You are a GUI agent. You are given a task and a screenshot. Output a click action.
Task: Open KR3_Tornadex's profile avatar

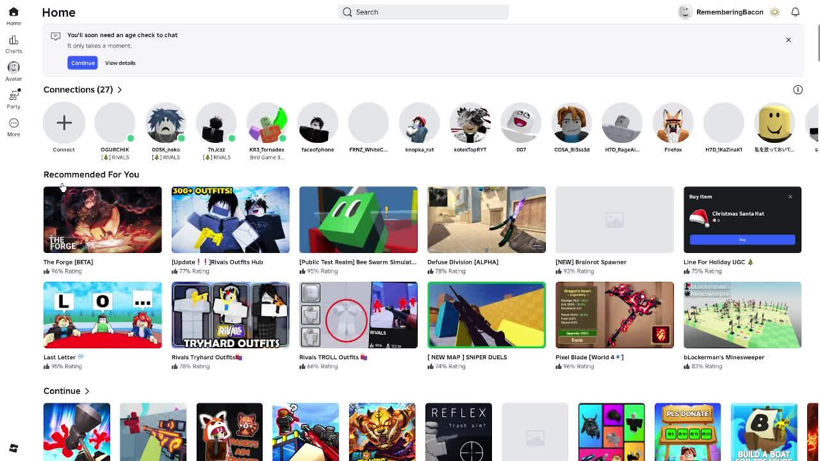tap(267, 122)
